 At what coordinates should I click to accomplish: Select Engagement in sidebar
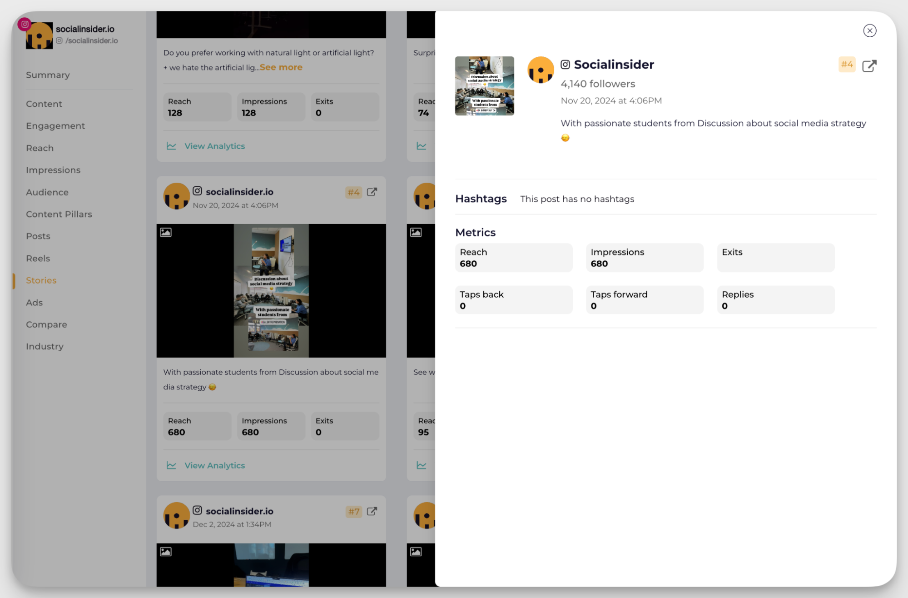tap(55, 126)
